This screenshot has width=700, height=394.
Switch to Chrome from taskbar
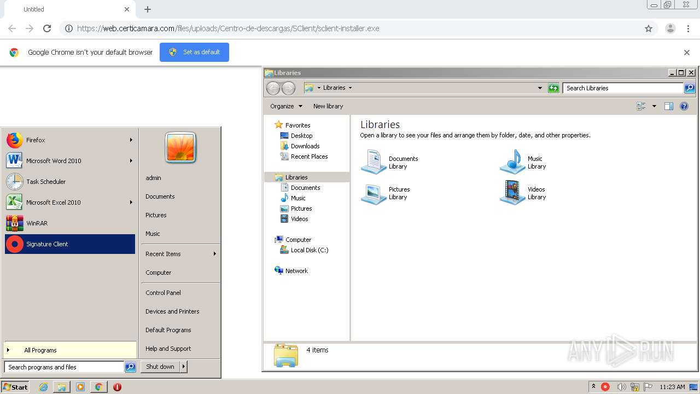(98, 387)
